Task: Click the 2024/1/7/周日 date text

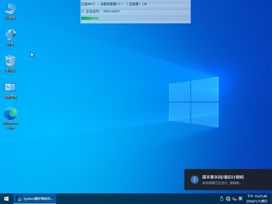Action: click(257, 201)
